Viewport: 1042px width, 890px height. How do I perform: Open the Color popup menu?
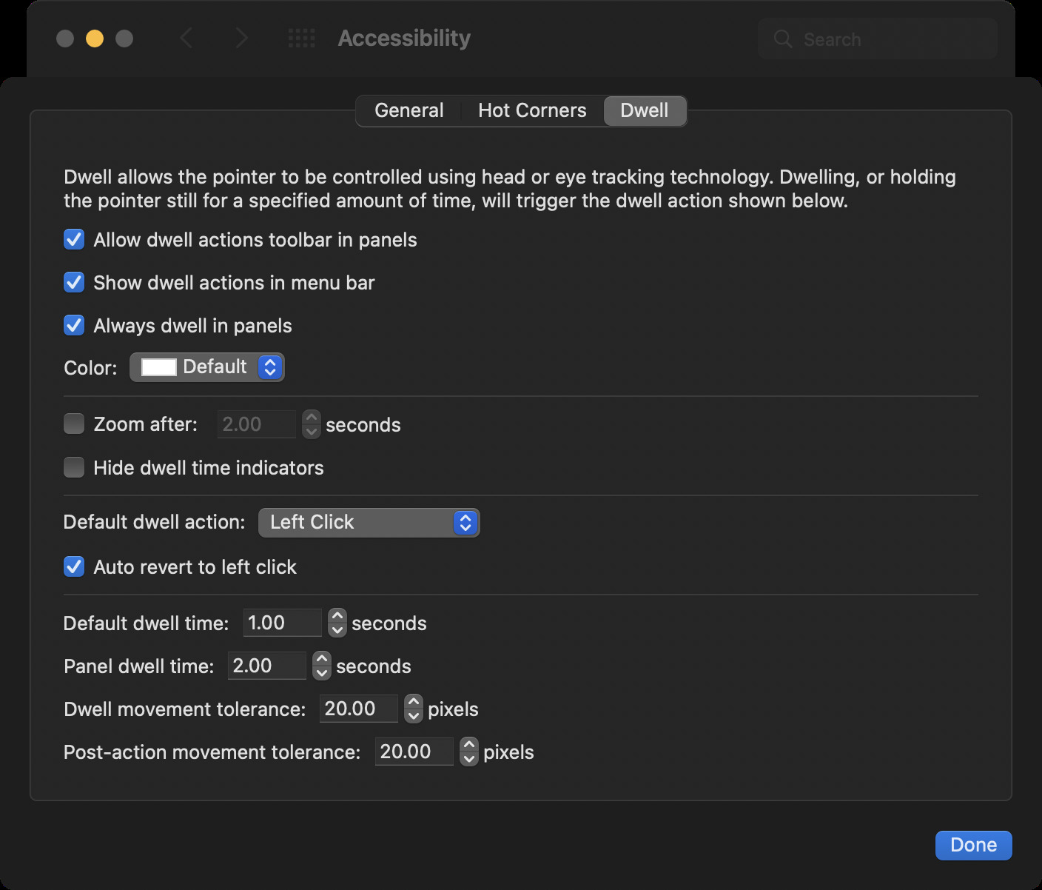pyautogui.click(x=207, y=367)
